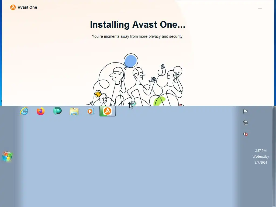Open the Windows Start menu orb
The width and height of the screenshot is (276, 207).
click(x=7, y=156)
